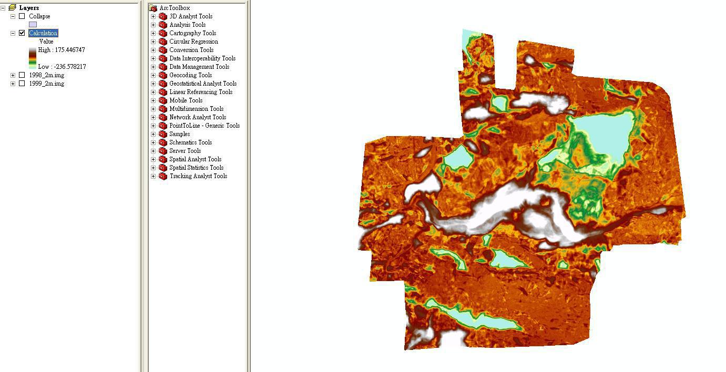This screenshot has width=726, height=372.
Task: Collapse the Collapse layer legend
Action: pyautogui.click(x=13, y=16)
